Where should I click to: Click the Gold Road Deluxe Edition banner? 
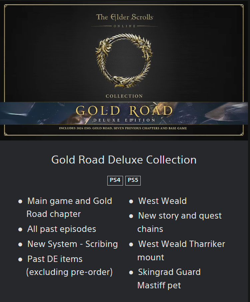coord(124,113)
